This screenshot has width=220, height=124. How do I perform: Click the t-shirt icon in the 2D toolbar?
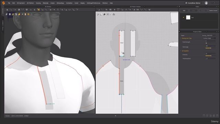[x=150, y=10]
